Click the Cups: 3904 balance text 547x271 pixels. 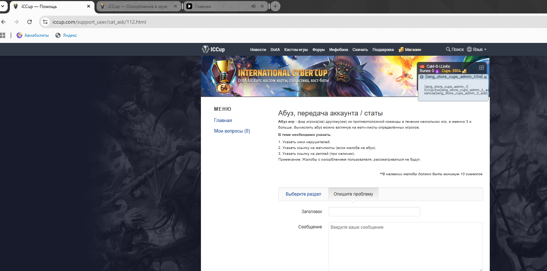click(451, 71)
